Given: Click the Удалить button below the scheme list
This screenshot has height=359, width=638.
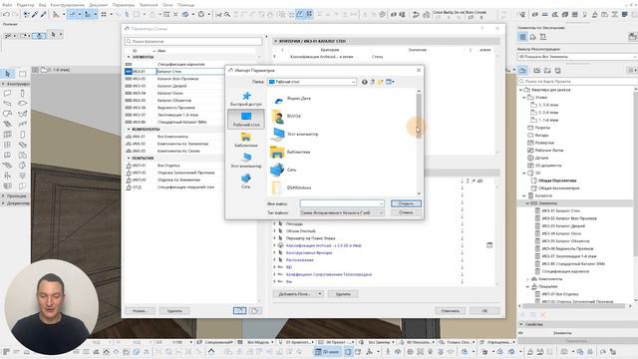Looking at the screenshot, I should point(174,311).
